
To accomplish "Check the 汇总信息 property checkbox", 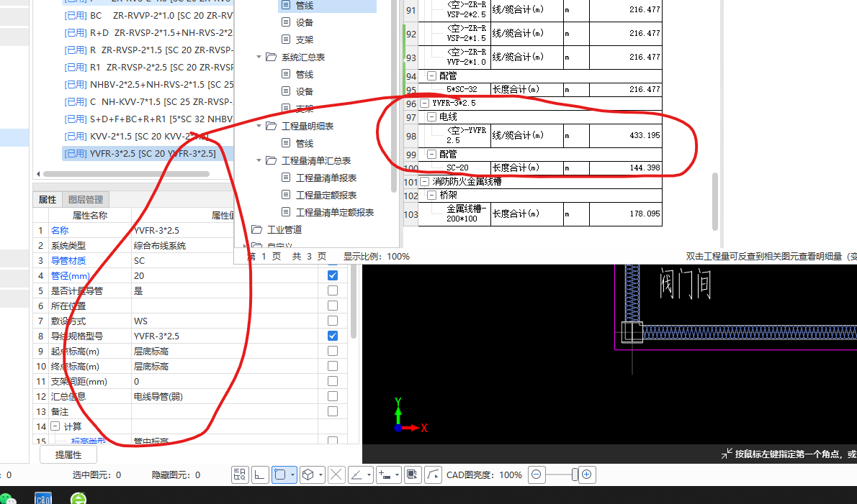I will point(332,396).
